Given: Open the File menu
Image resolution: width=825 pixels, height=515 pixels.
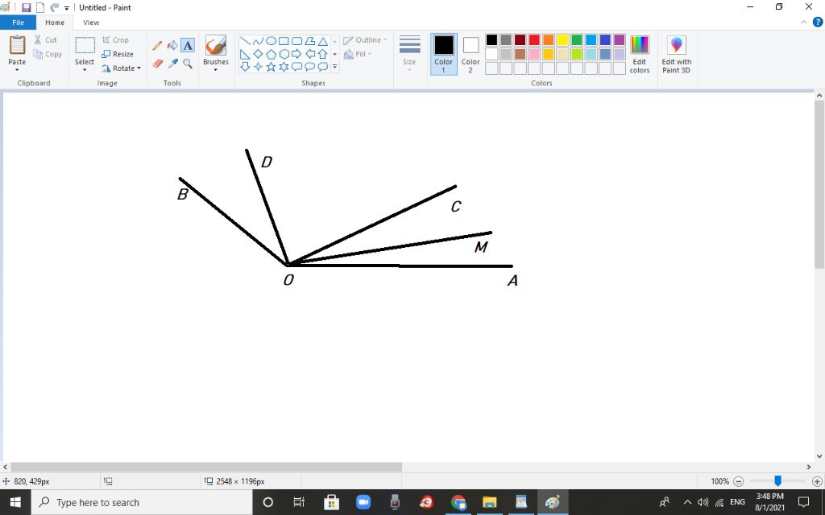Looking at the screenshot, I should [x=18, y=23].
